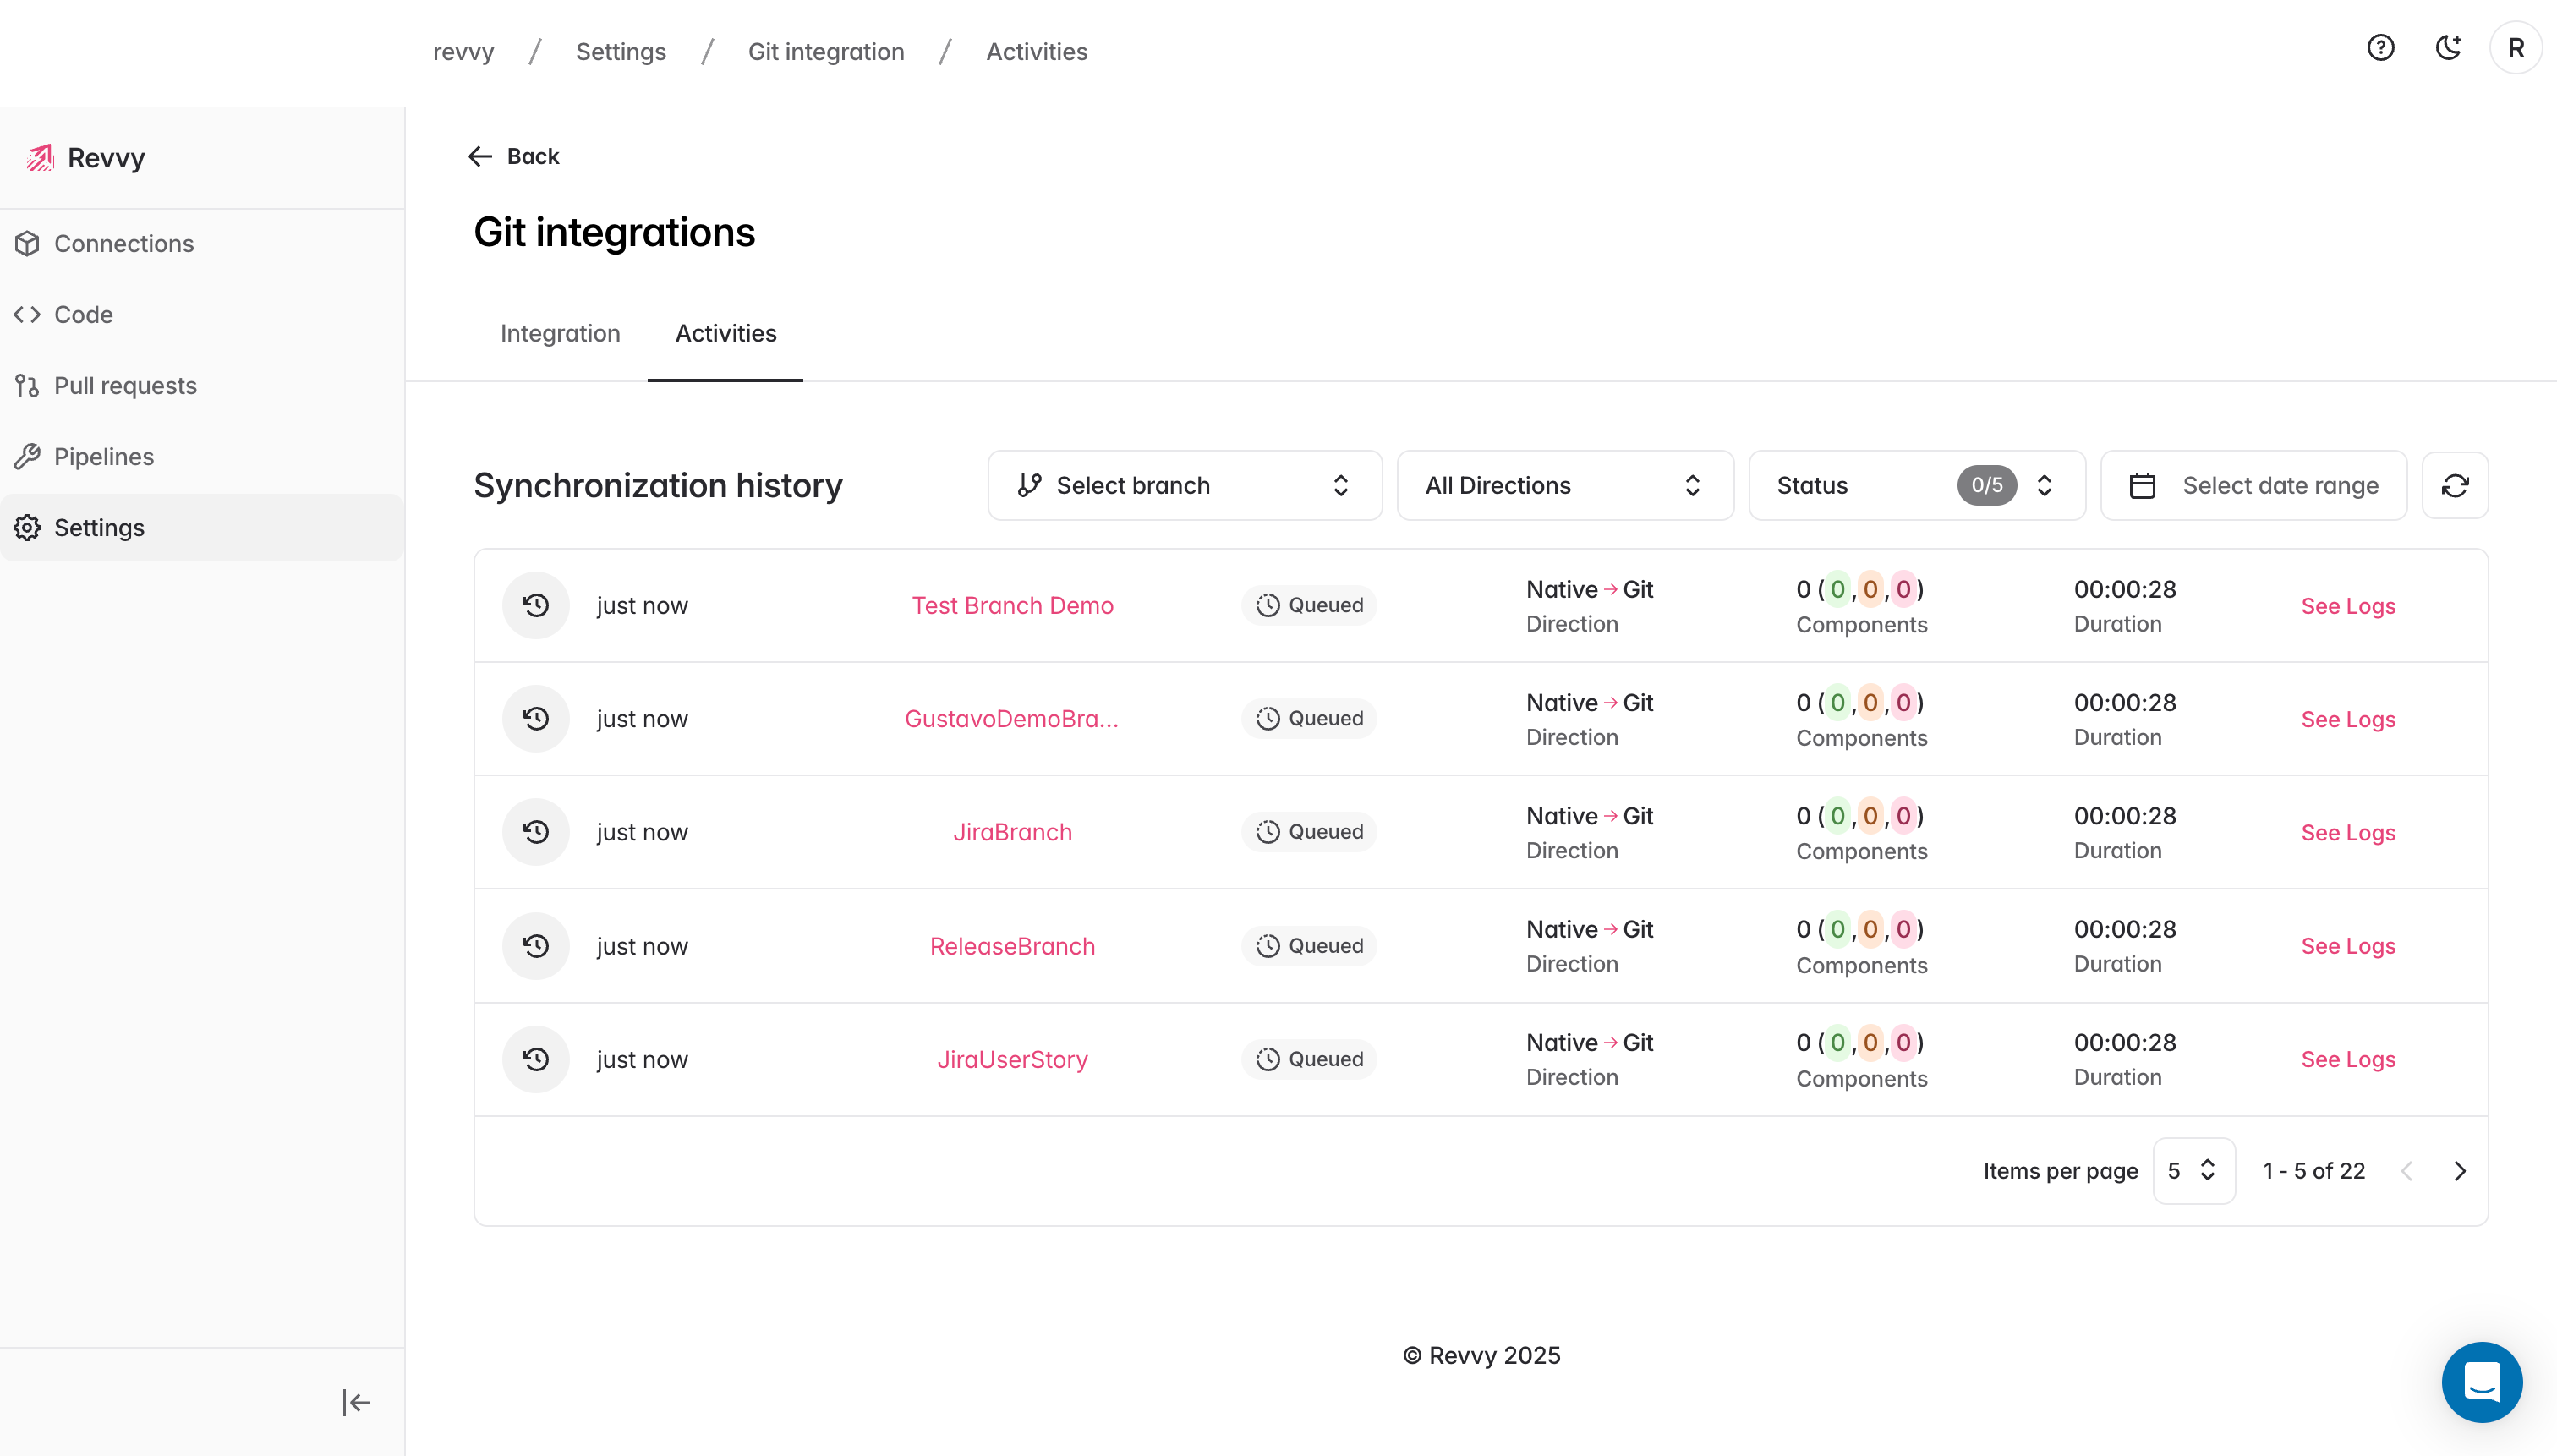Open the Status filter dropdown
The height and width of the screenshot is (1456, 2557).
pyautogui.click(x=1916, y=486)
